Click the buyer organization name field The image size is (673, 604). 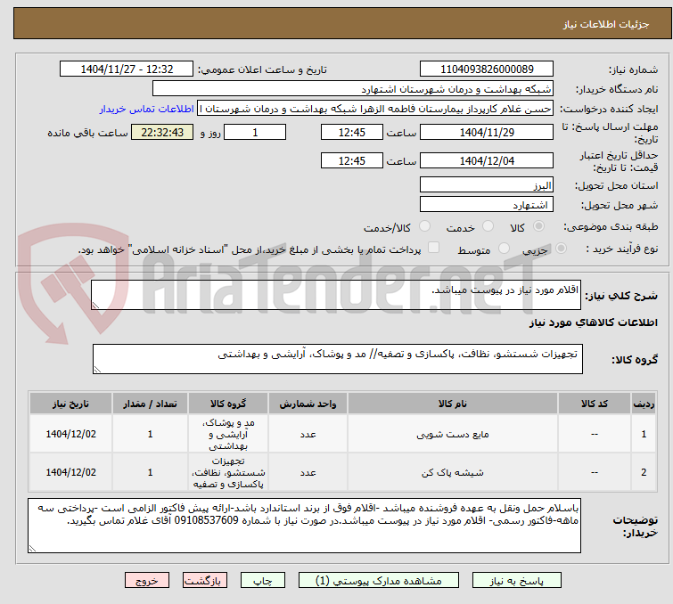[353, 89]
